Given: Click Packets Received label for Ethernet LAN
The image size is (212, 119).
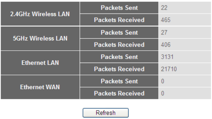Looking at the screenshot, I should tap(119, 69).
